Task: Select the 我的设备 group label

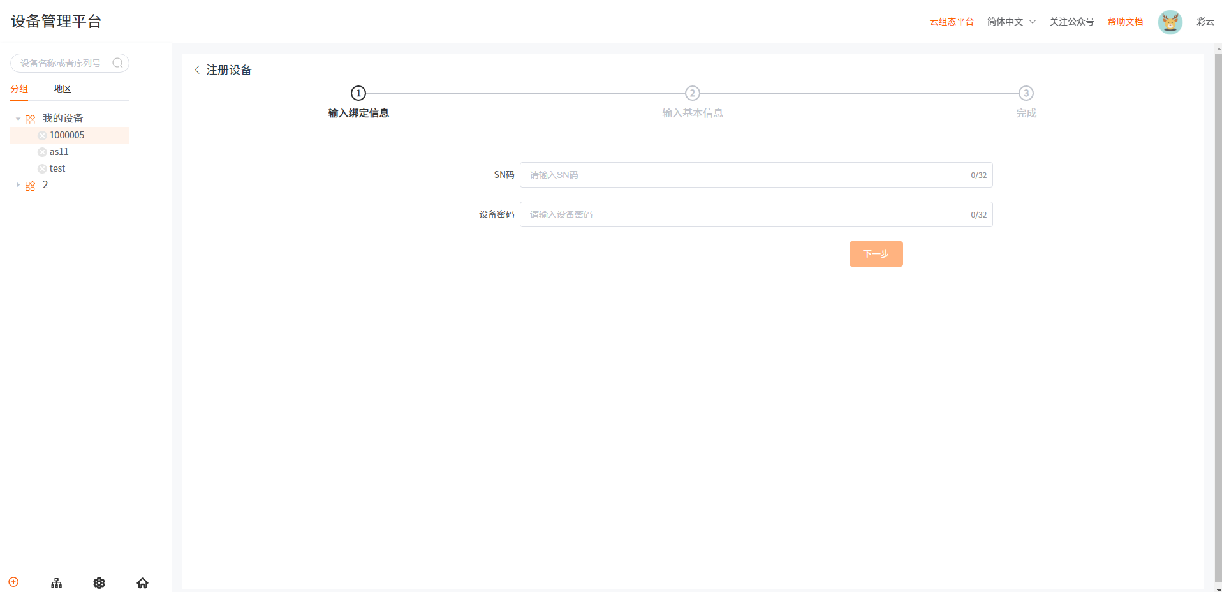Action: 63,119
